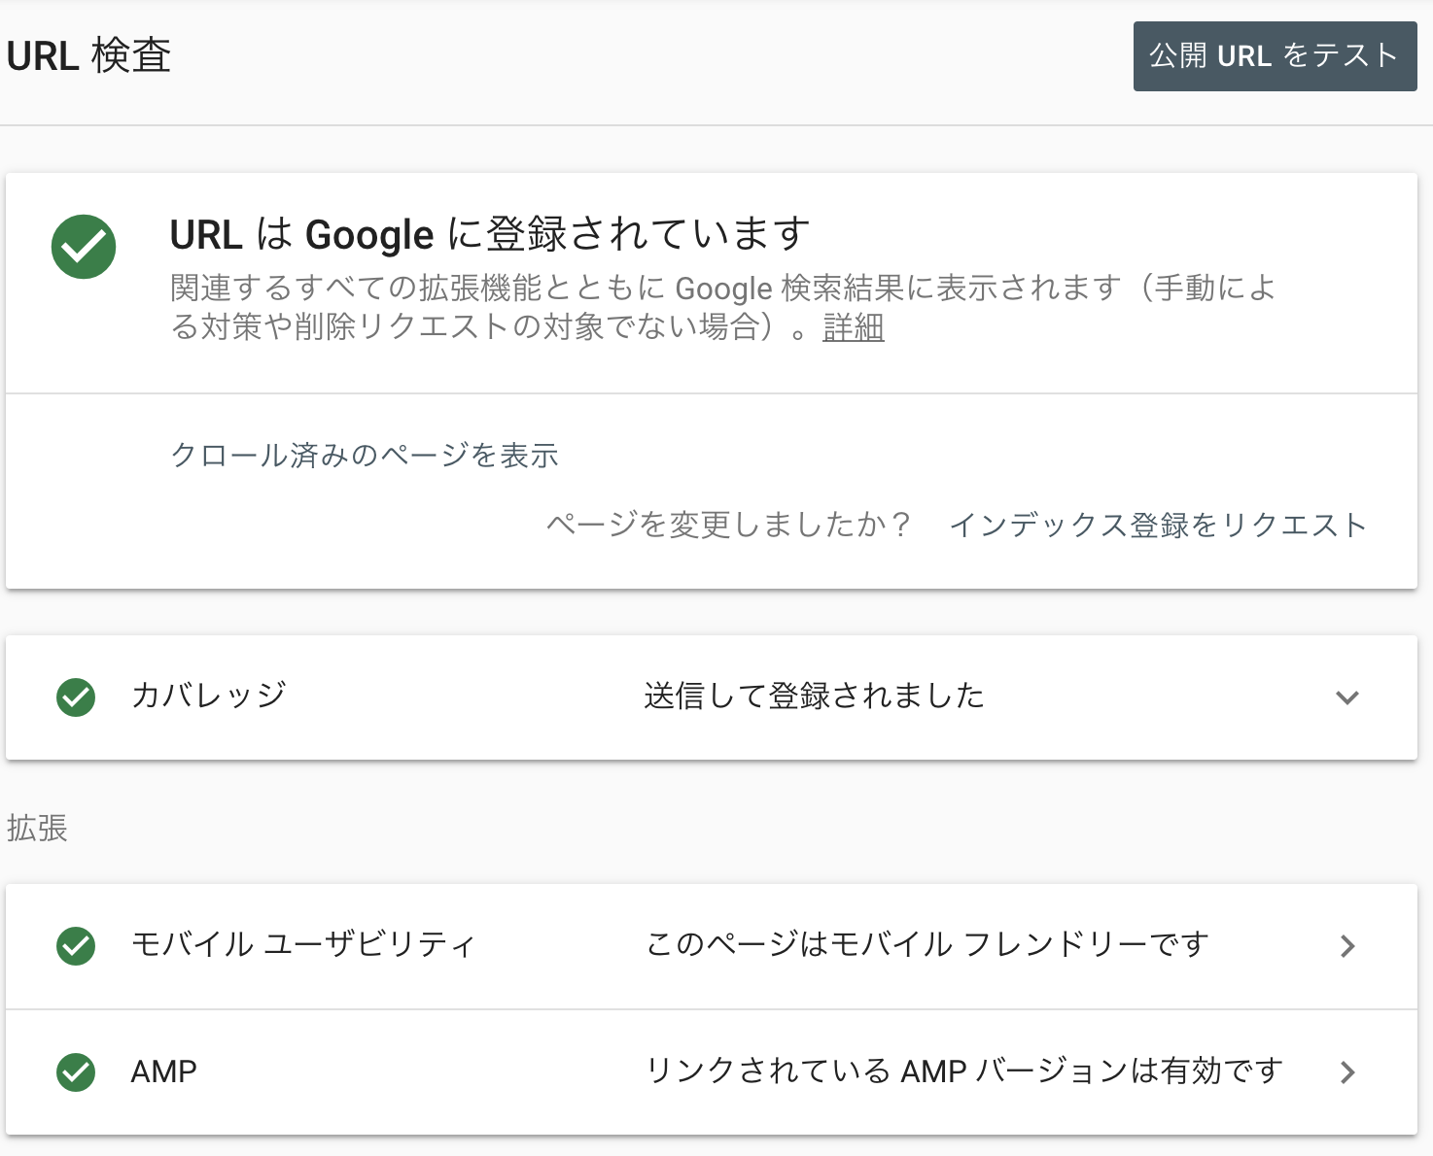Click the 公開 URL をテスト button

pyautogui.click(x=1276, y=56)
